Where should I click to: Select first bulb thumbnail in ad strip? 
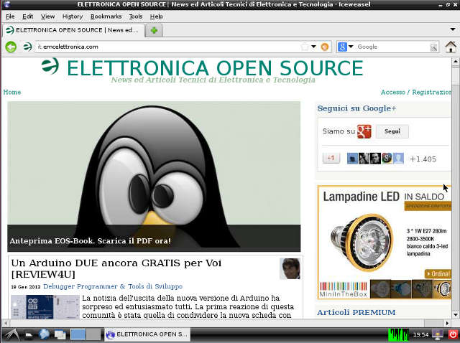coord(380,289)
